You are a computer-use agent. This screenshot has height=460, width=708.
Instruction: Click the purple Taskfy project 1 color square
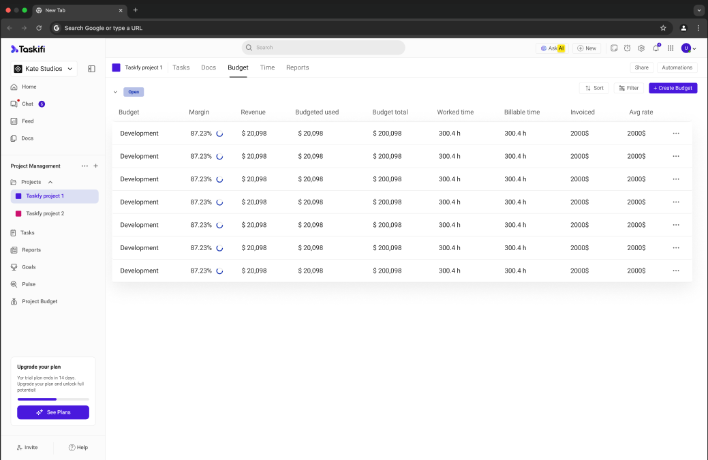pos(116,67)
